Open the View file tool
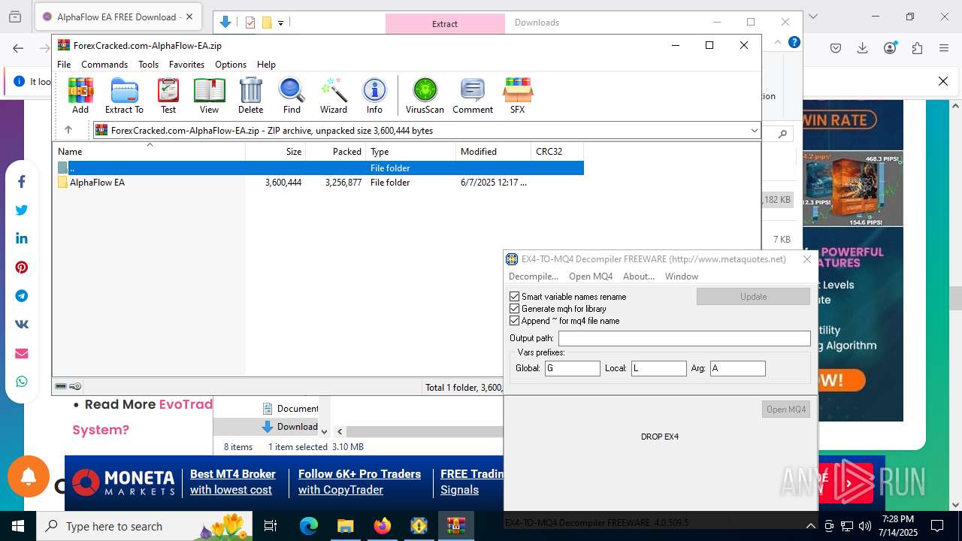Viewport: 962px width, 541px height. (209, 95)
